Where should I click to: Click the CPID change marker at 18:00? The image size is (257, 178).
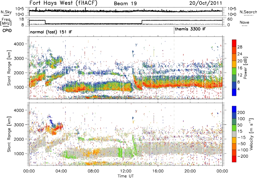[x=174, y=31]
